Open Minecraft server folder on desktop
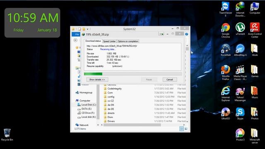Viewport: 265px width, 149px height. pyautogui.click(x=255, y=136)
